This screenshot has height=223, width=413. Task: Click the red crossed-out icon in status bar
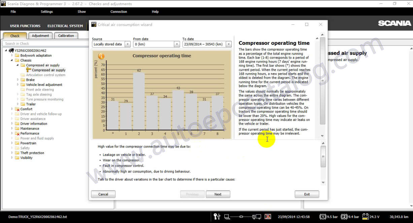[x=268, y=216]
